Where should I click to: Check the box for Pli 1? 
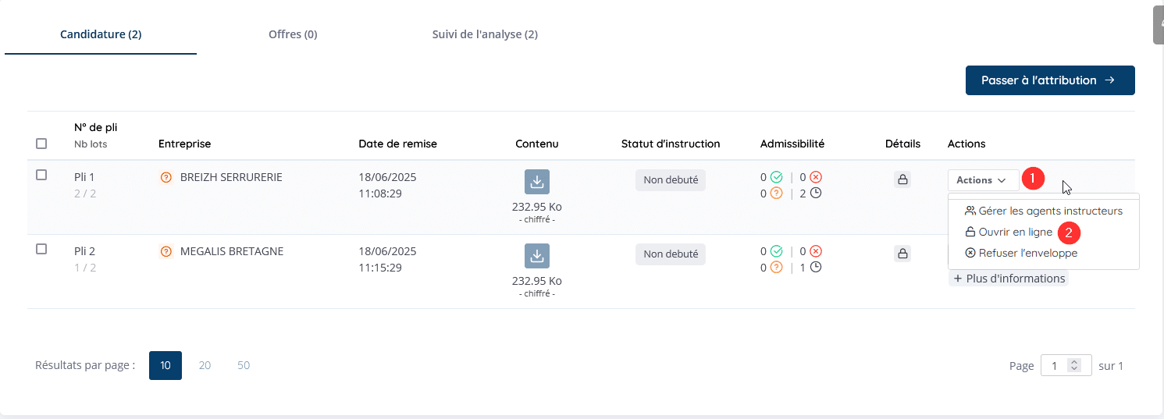click(41, 175)
